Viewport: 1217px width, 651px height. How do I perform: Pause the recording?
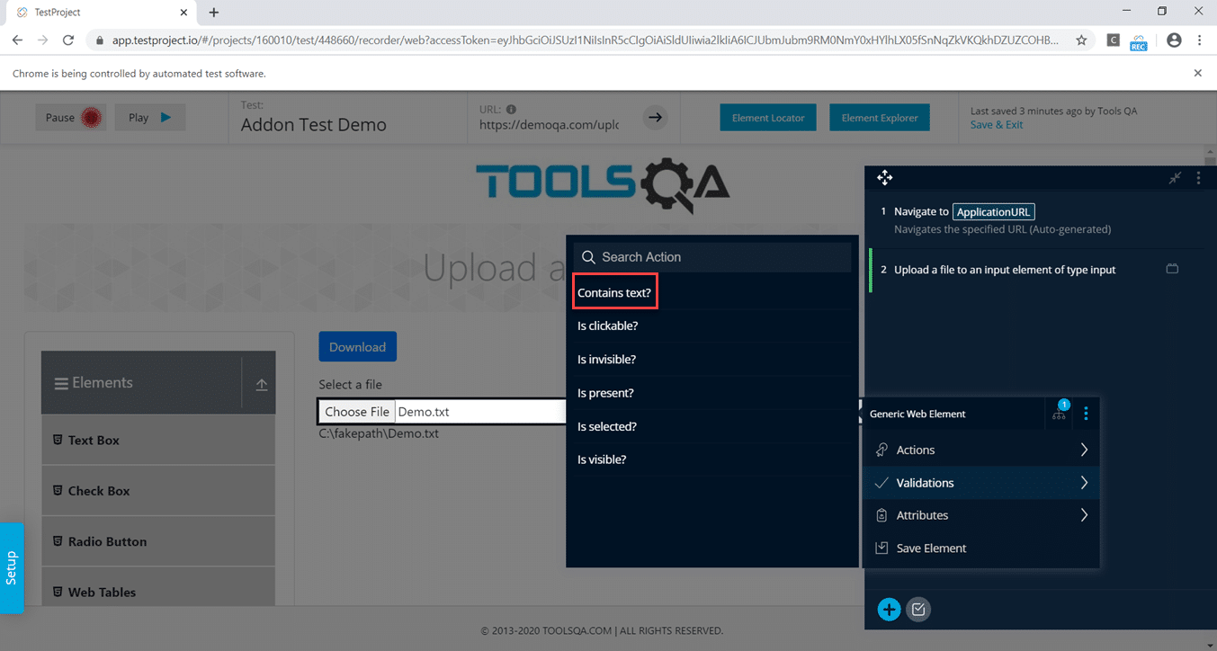tap(70, 118)
